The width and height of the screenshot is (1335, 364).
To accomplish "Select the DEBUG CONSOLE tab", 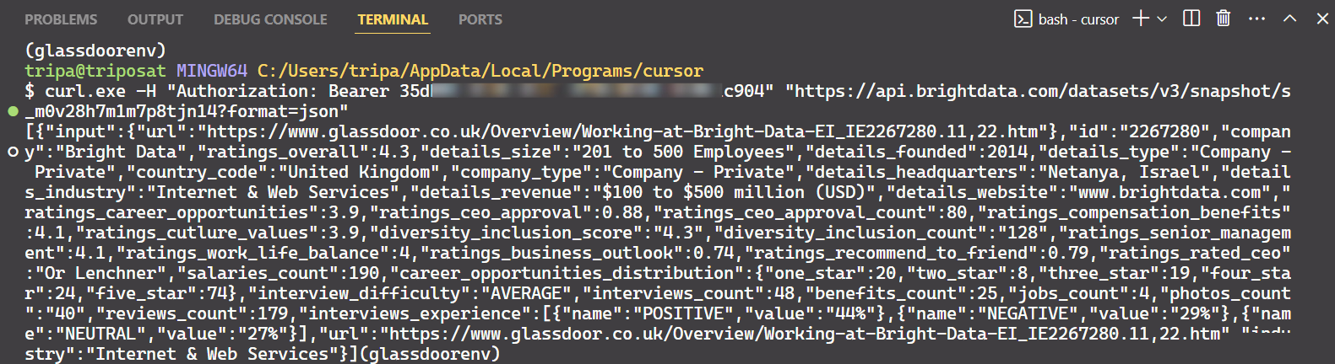I will 270,19.
